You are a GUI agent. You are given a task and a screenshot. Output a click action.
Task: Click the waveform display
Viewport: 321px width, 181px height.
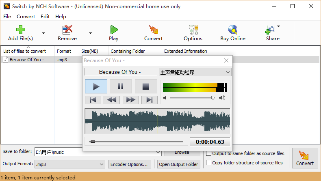coord(157,121)
